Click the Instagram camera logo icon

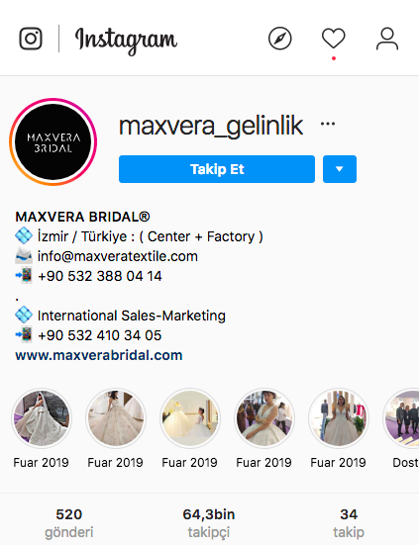coord(31,39)
